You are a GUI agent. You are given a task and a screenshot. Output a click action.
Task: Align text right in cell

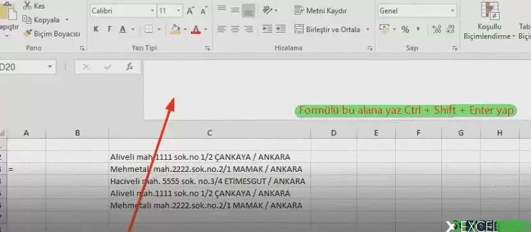click(x=249, y=29)
